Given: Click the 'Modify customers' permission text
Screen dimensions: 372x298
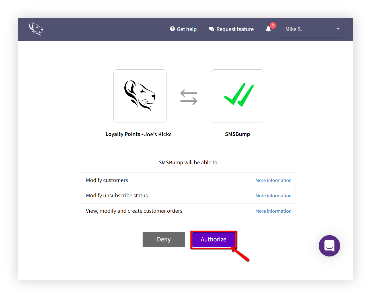Looking at the screenshot, I should point(107,180).
